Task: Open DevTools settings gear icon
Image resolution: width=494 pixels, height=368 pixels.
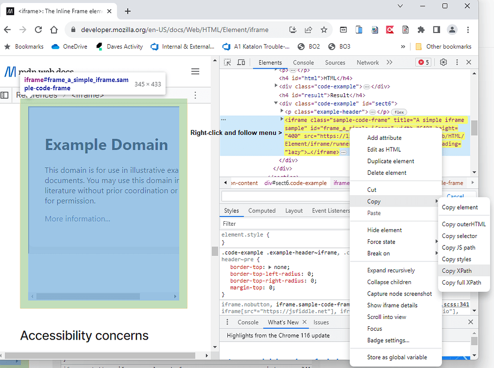Action: 443,62
